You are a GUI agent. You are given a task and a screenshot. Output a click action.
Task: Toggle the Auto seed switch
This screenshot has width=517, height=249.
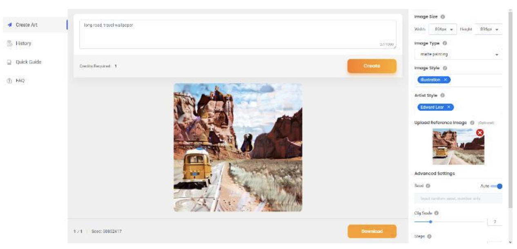tap(497, 186)
